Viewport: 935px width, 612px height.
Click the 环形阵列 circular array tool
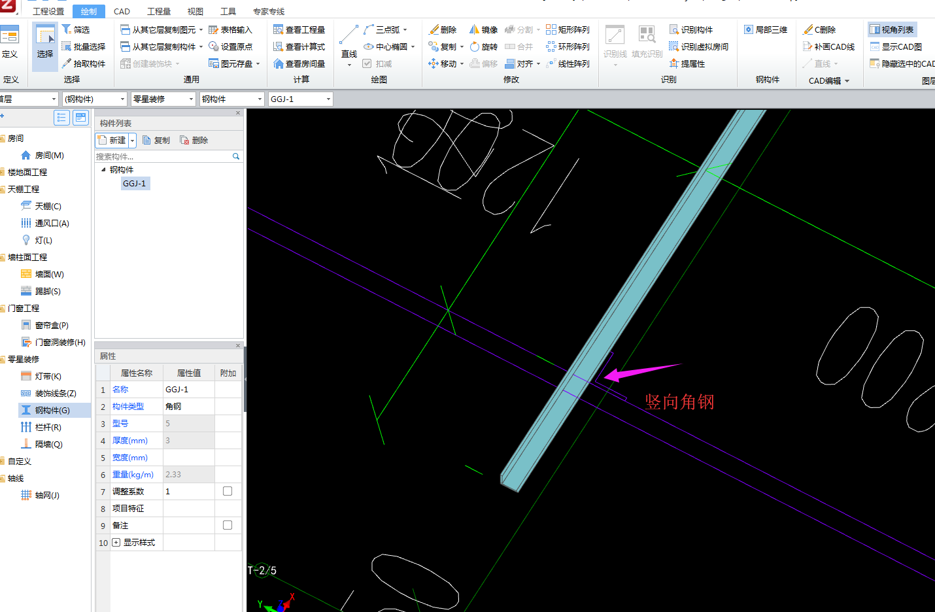[568, 46]
